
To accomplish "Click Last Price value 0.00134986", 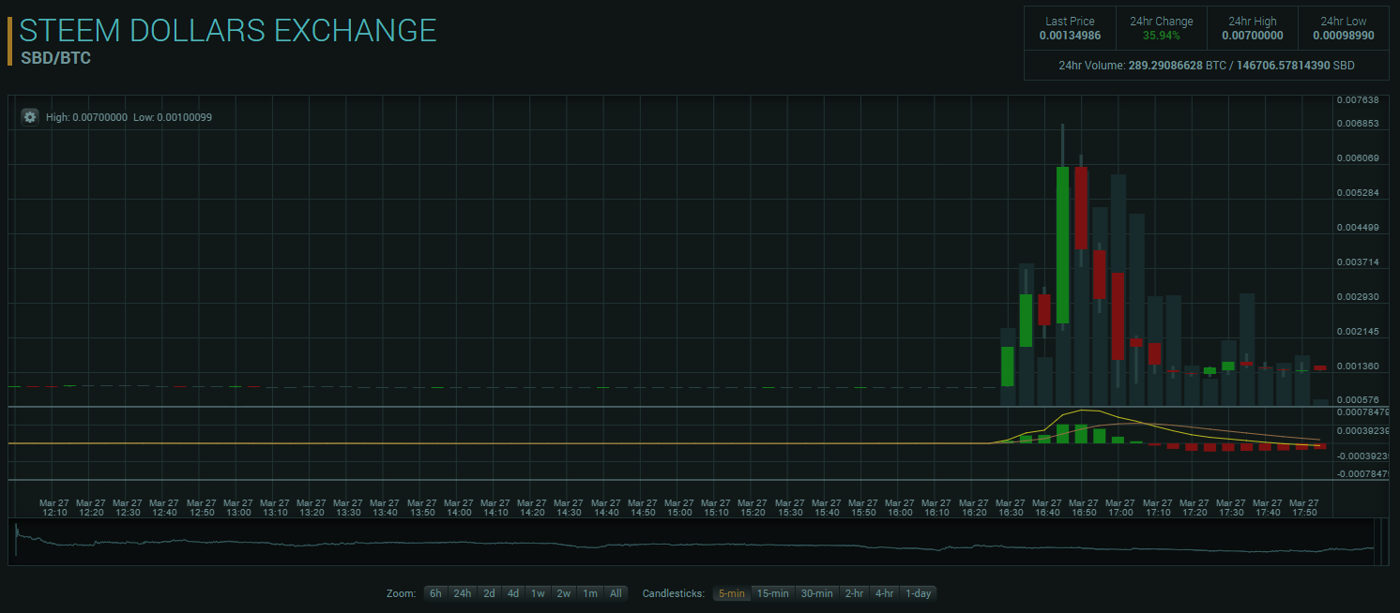I will coord(1071,36).
